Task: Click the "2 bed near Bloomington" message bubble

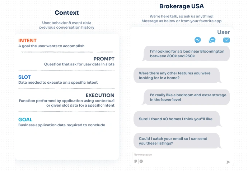Action: [x=187, y=54]
